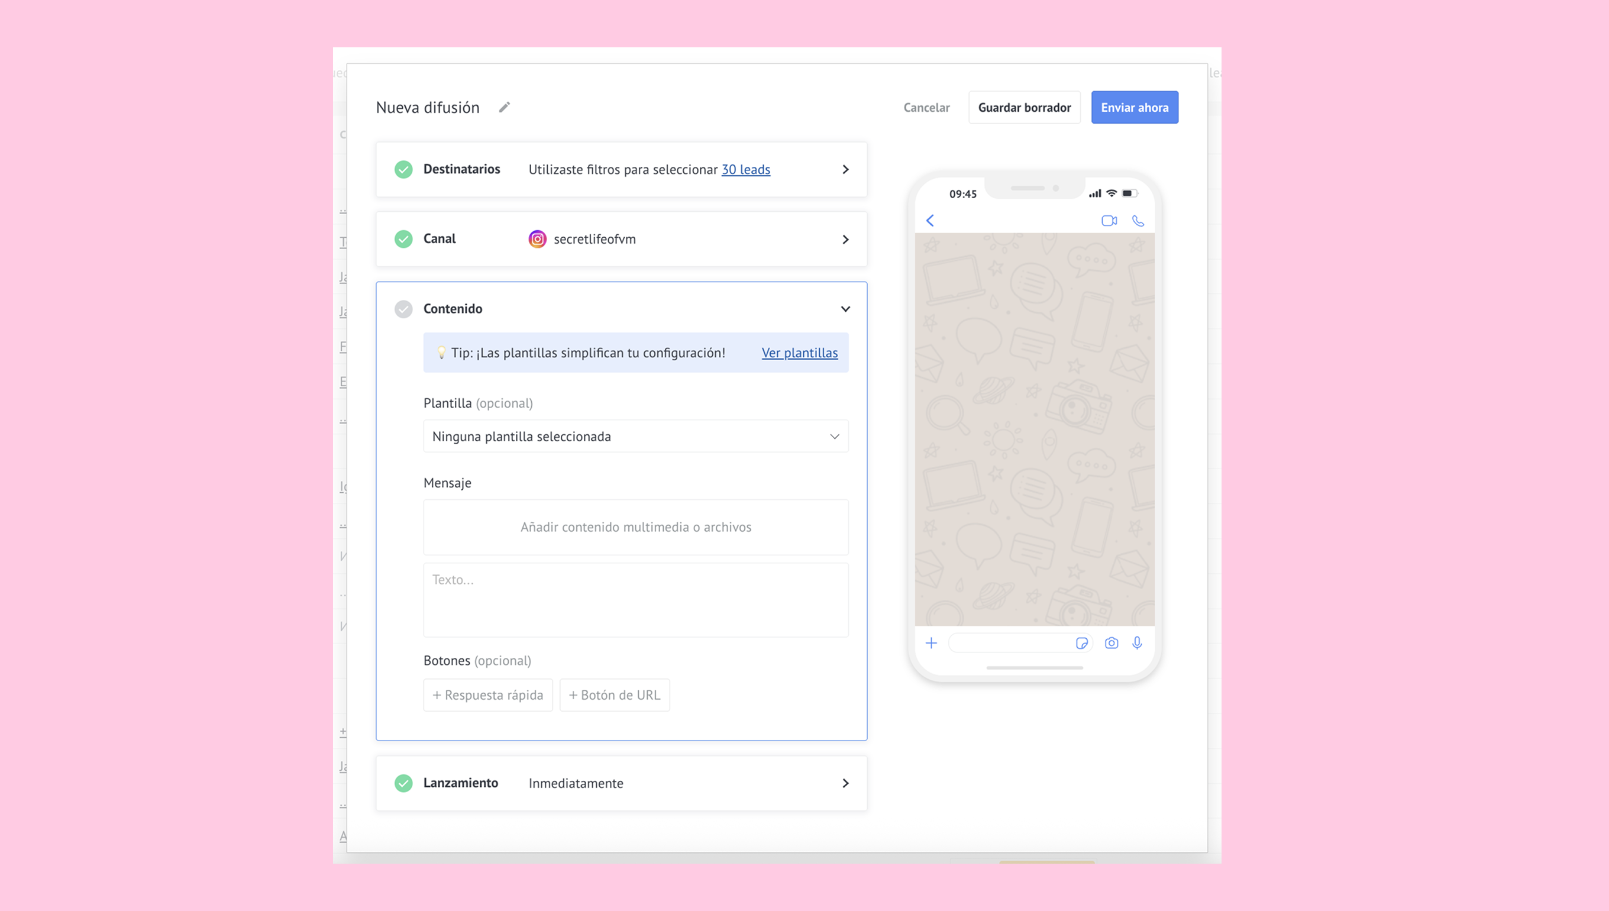Screen dimensions: 1609x911
Task: Click the pencil icon beside Nueva difusión
Action: click(x=504, y=108)
